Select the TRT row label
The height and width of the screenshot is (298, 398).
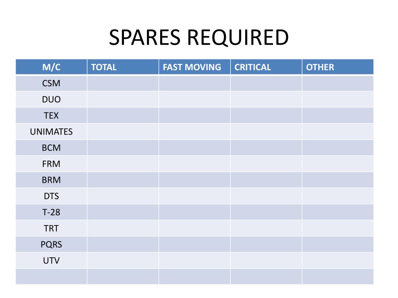click(51, 228)
